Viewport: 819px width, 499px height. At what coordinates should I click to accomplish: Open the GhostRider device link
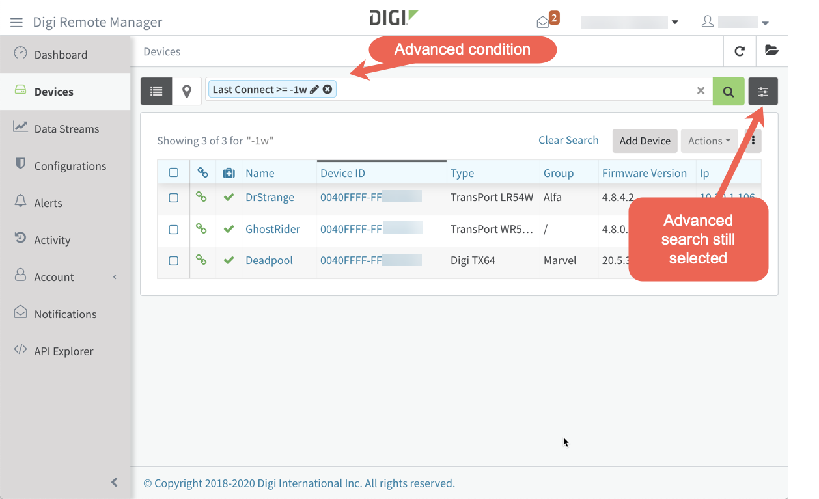pos(273,229)
